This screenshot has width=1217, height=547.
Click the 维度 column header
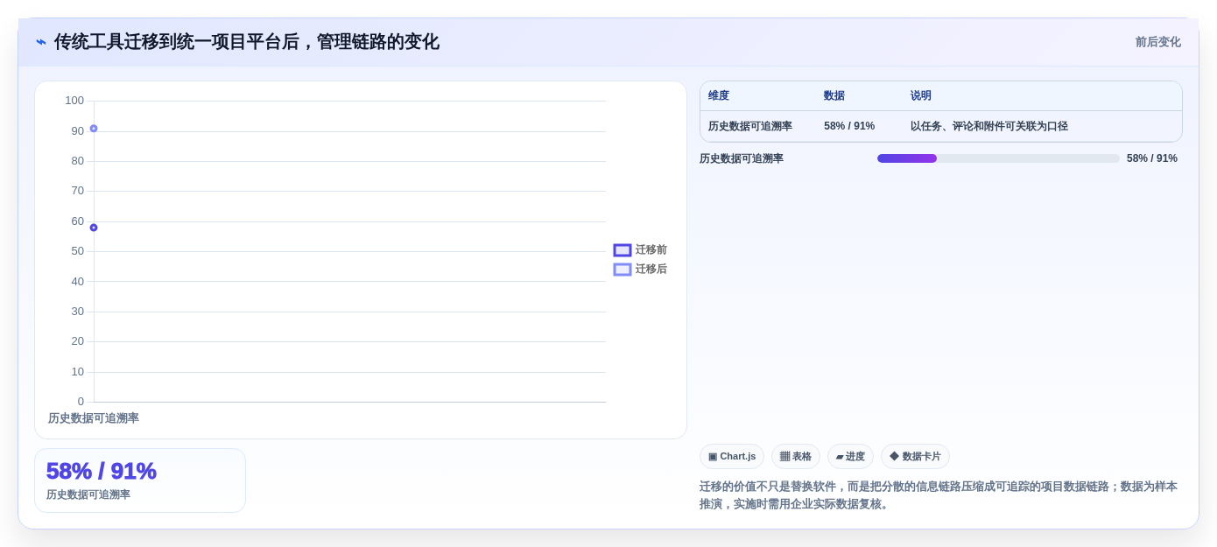point(719,96)
